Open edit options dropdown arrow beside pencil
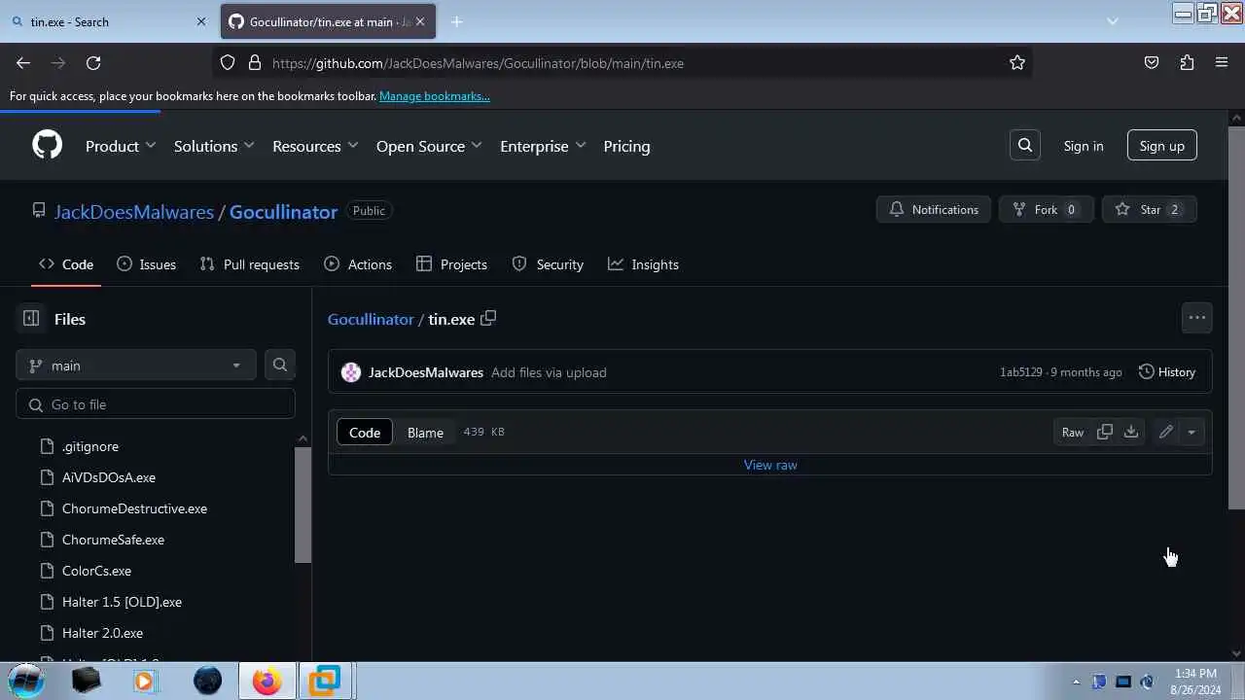 coord(1192,433)
